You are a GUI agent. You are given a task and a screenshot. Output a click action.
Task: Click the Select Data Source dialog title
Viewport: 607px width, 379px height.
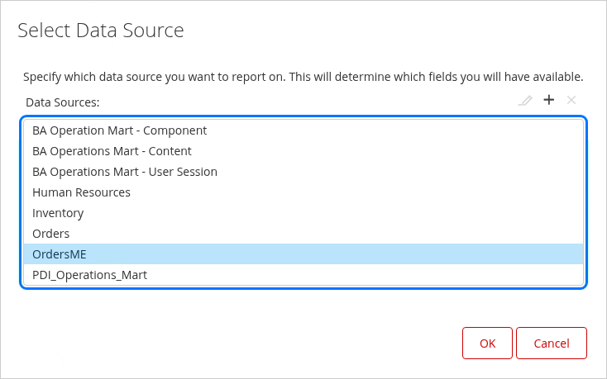pos(100,31)
